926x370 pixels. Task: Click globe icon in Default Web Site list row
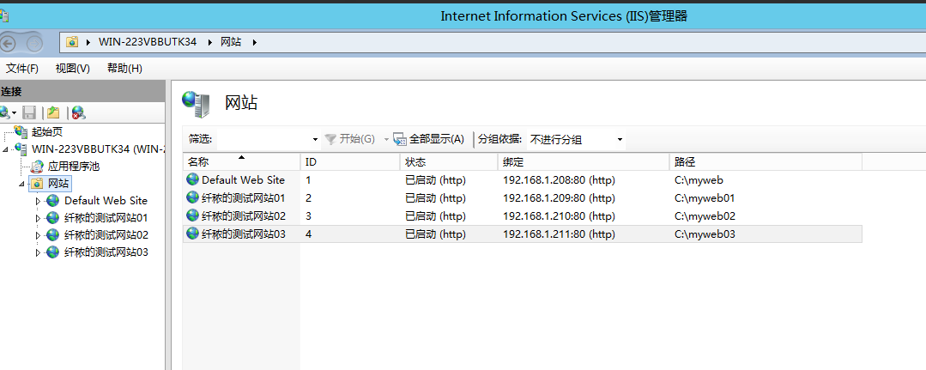click(192, 179)
